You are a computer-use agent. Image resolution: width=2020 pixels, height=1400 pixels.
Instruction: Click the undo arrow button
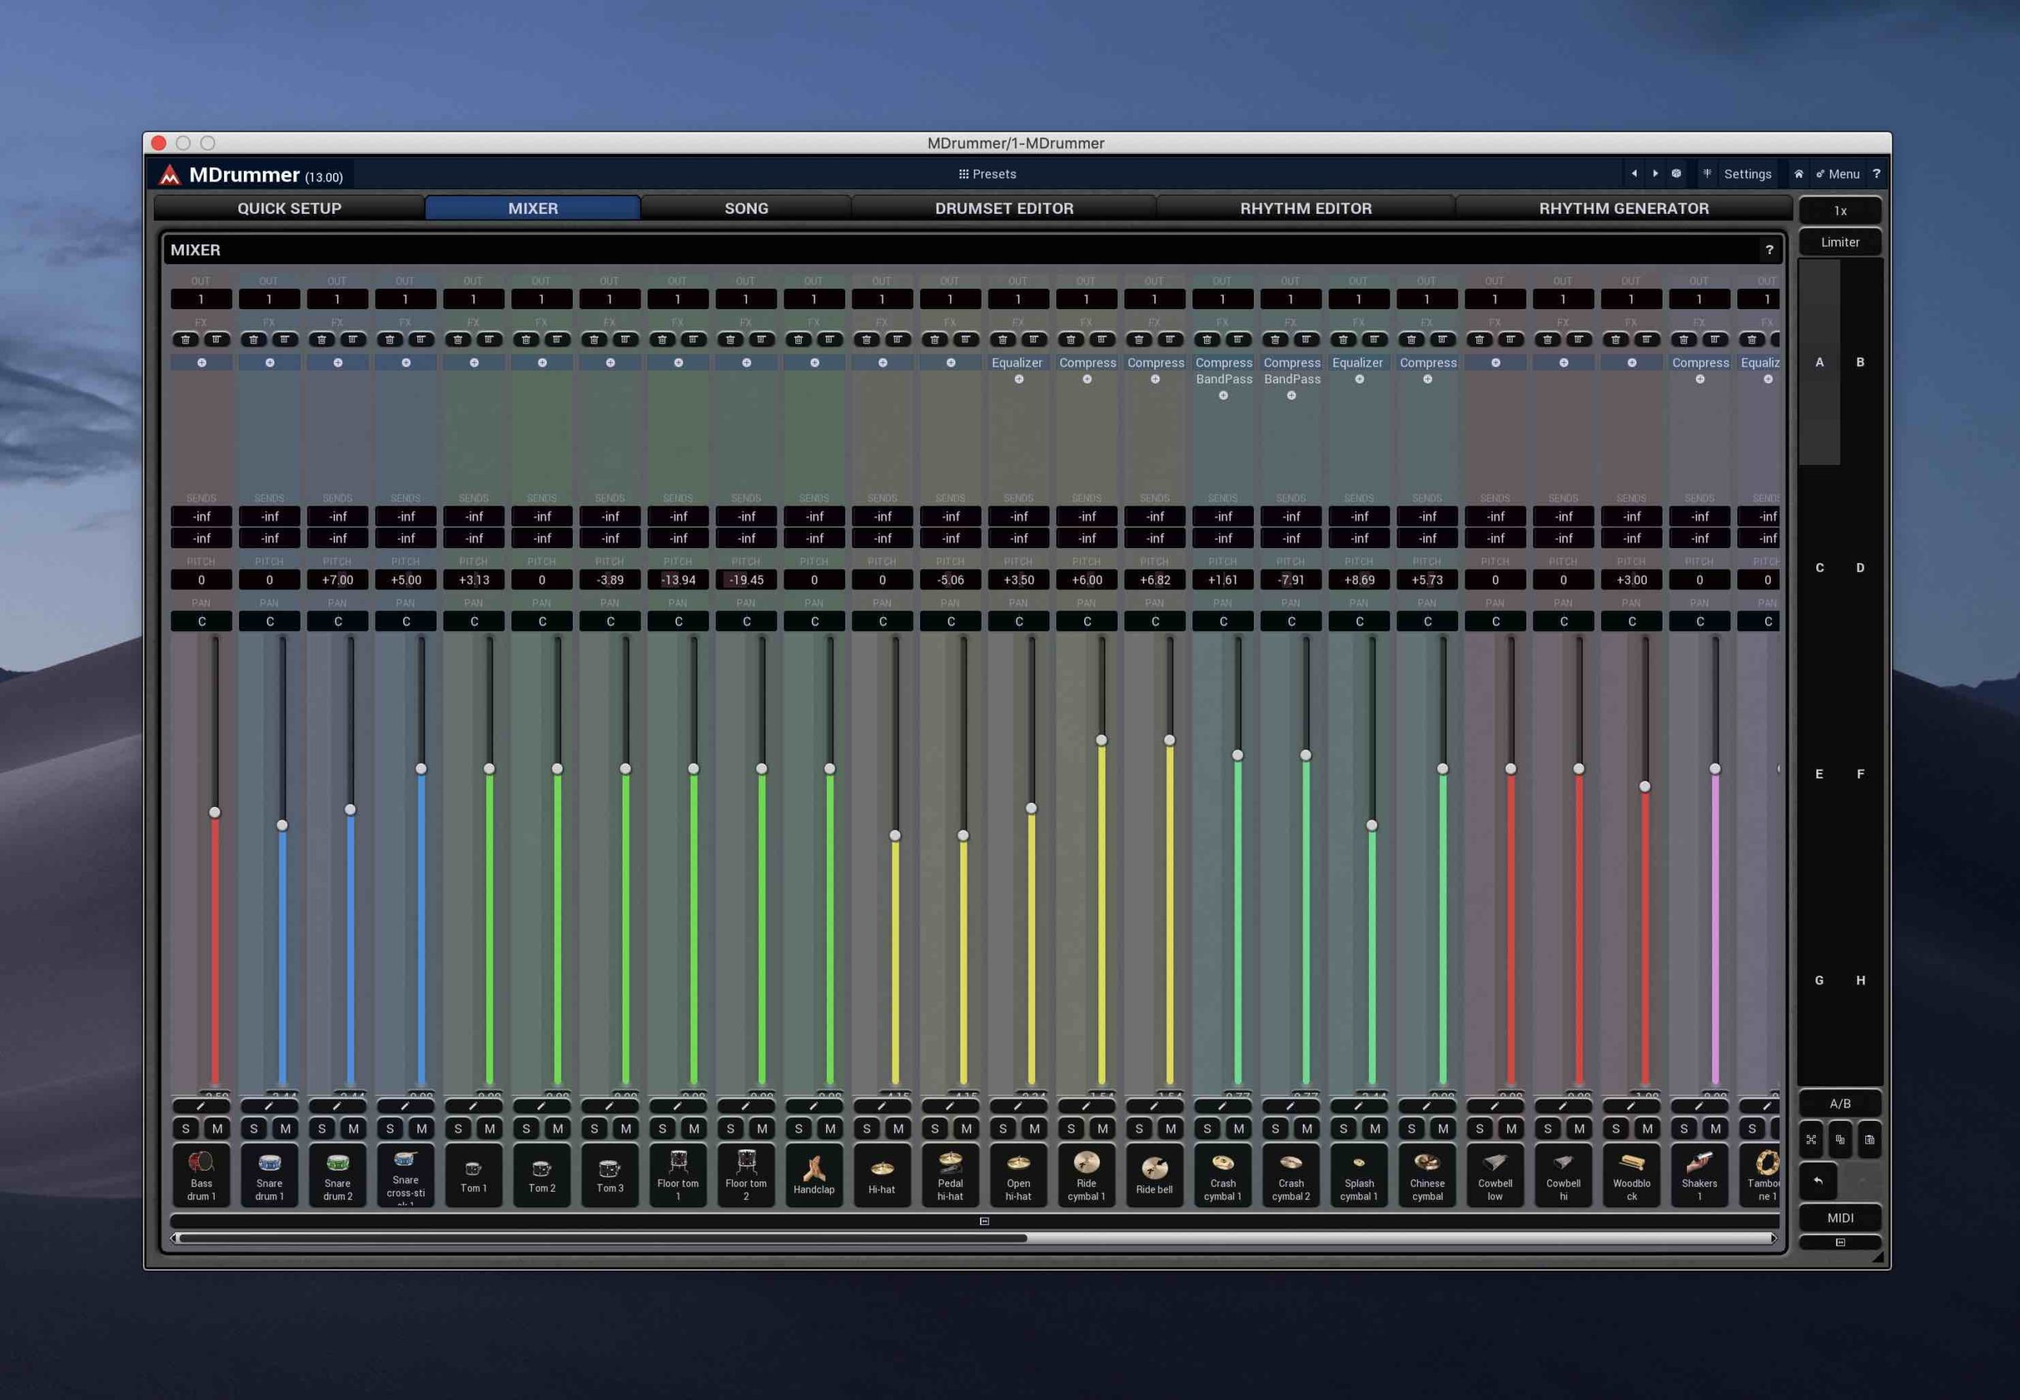tap(1817, 1181)
